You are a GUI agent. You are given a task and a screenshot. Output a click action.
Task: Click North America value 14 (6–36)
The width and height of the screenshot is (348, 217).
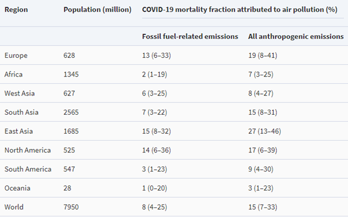coord(156,151)
